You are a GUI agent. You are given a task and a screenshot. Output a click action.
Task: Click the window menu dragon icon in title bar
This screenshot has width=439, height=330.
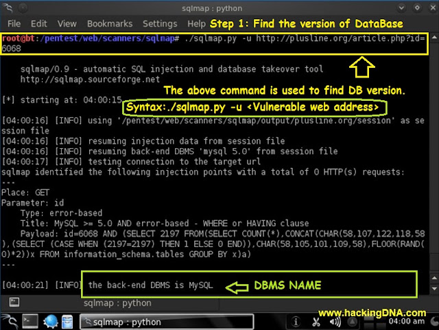pos(8,8)
